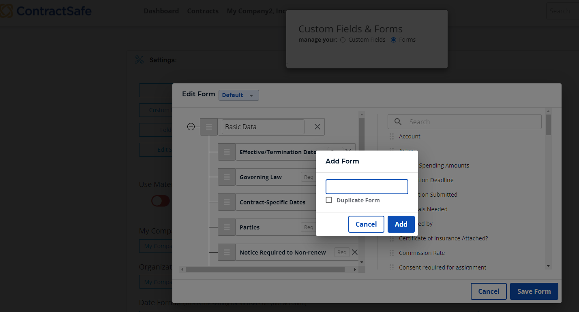The height and width of the screenshot is (312, 579).
Task: Select the Forms radio button
Action: (393, 40)
